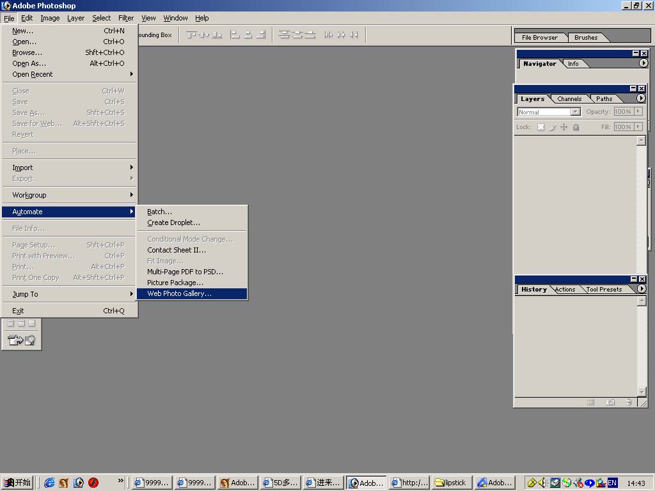This screenshot has width=655, height=491.
Task: Open Layers panel flyout menu arrow
Action: point(641,98)
